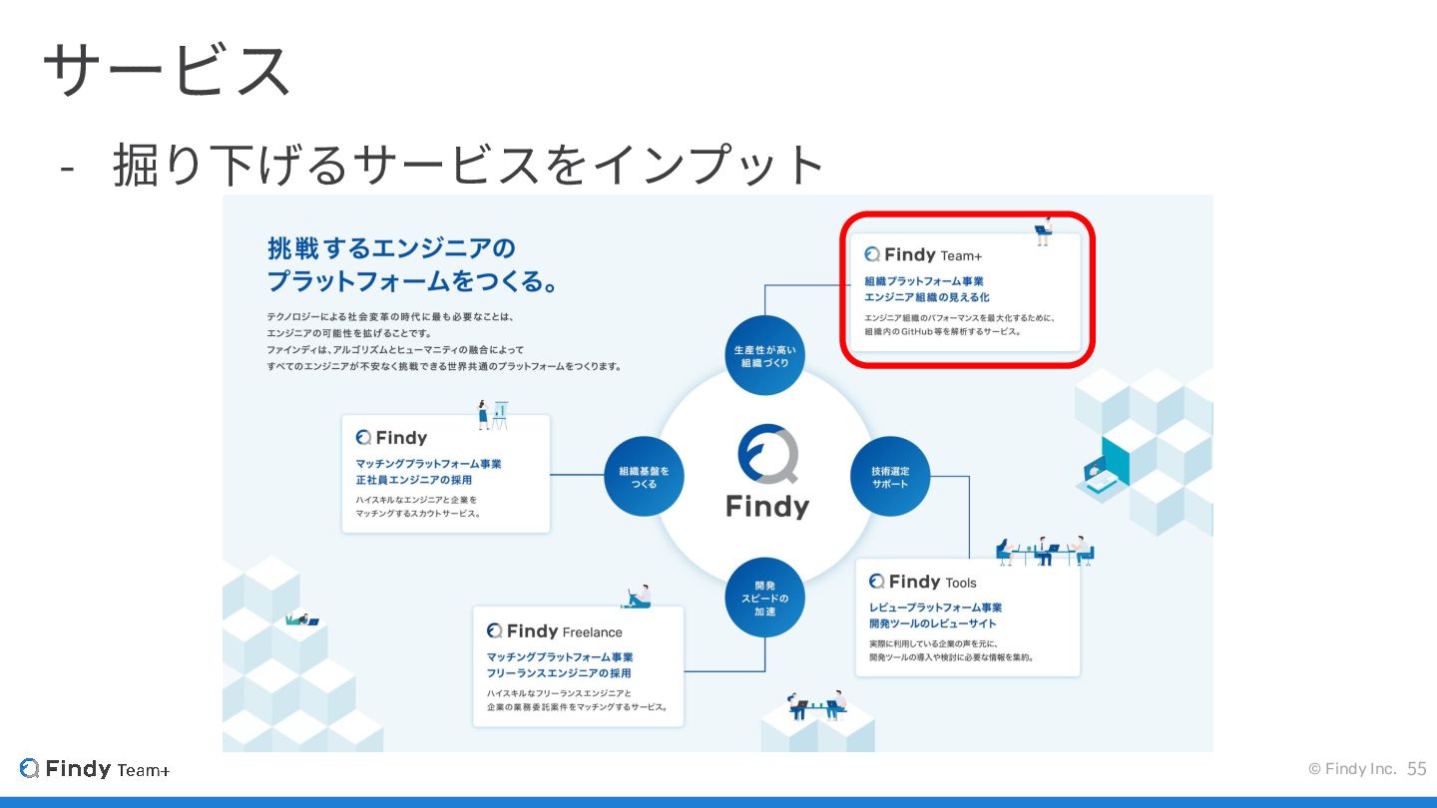Screen dimensions: 1437x808
Task: Click the Findy Team+ card logo
Action: [x=923, y=255]
